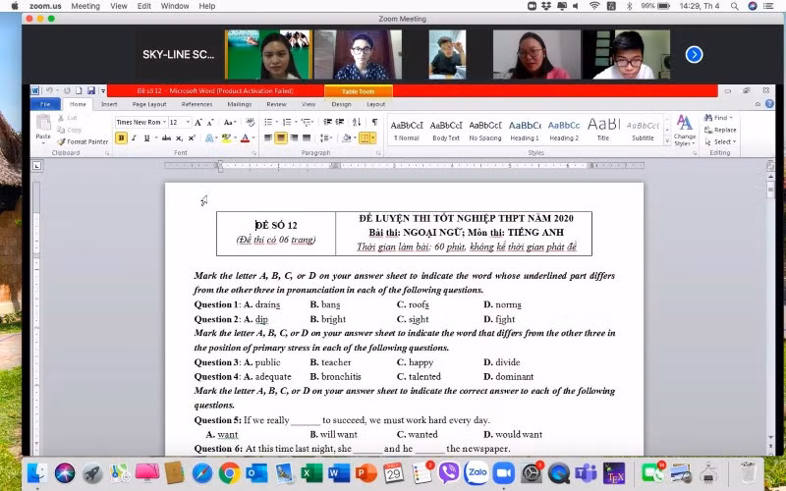The image size is (786, 491).
Task: Open the Review ribbon tab
Action: [276, 104]
